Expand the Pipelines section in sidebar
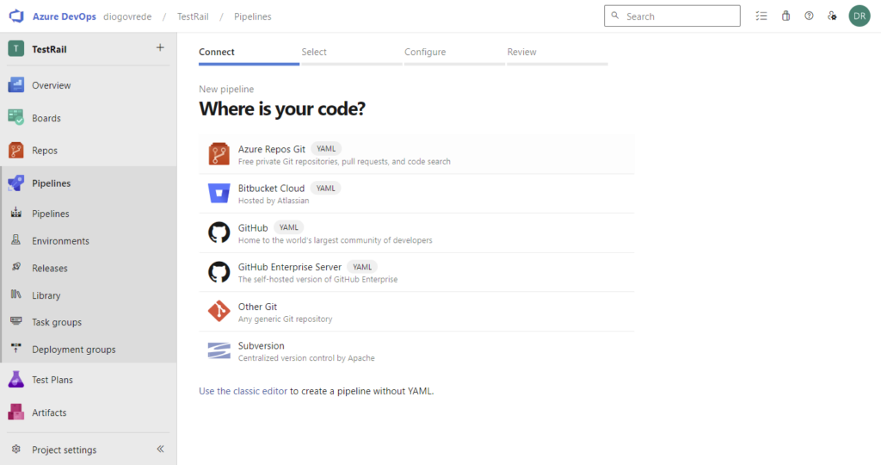Screen dimensions: 881x465 [x=51, y=183]
